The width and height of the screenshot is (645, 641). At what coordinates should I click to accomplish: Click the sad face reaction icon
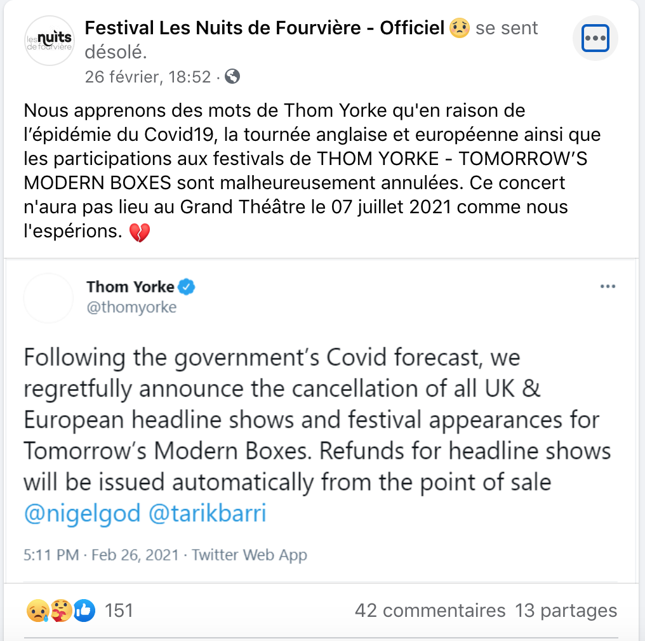(37, 611)
